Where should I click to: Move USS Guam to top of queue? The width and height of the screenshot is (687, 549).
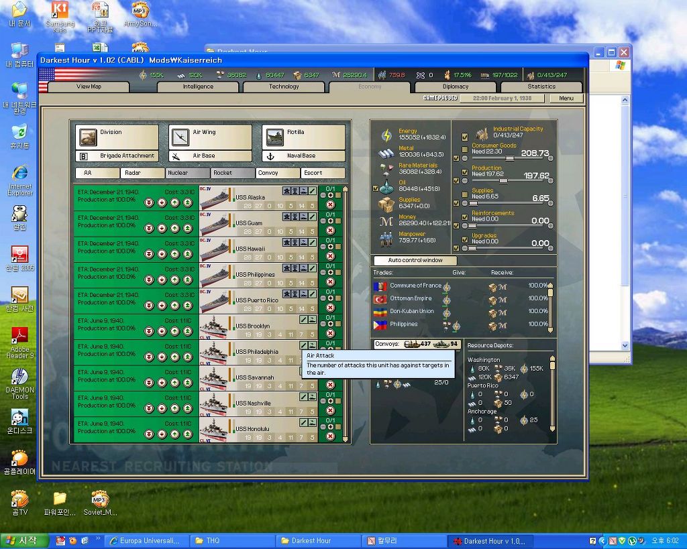point(188,229)
